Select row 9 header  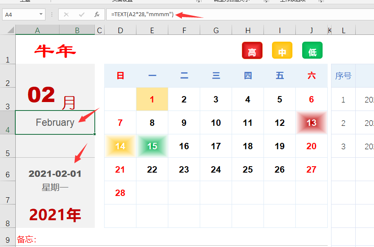tap(8, 237)
